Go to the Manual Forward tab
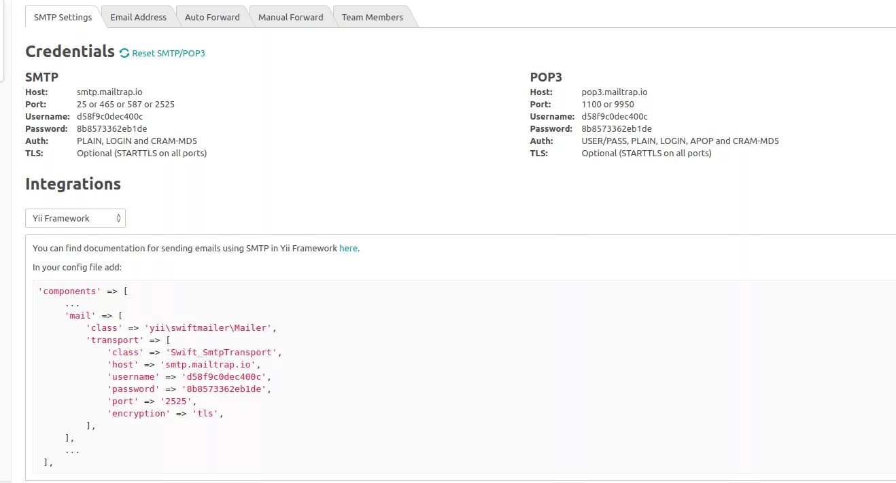Image resolution: width=896 pixels, height=483 pixels. (x=290, y=17)
